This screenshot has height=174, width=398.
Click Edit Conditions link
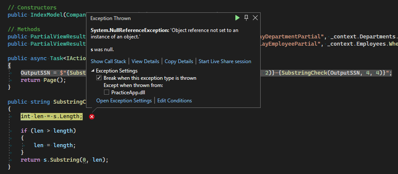(175, 101)
